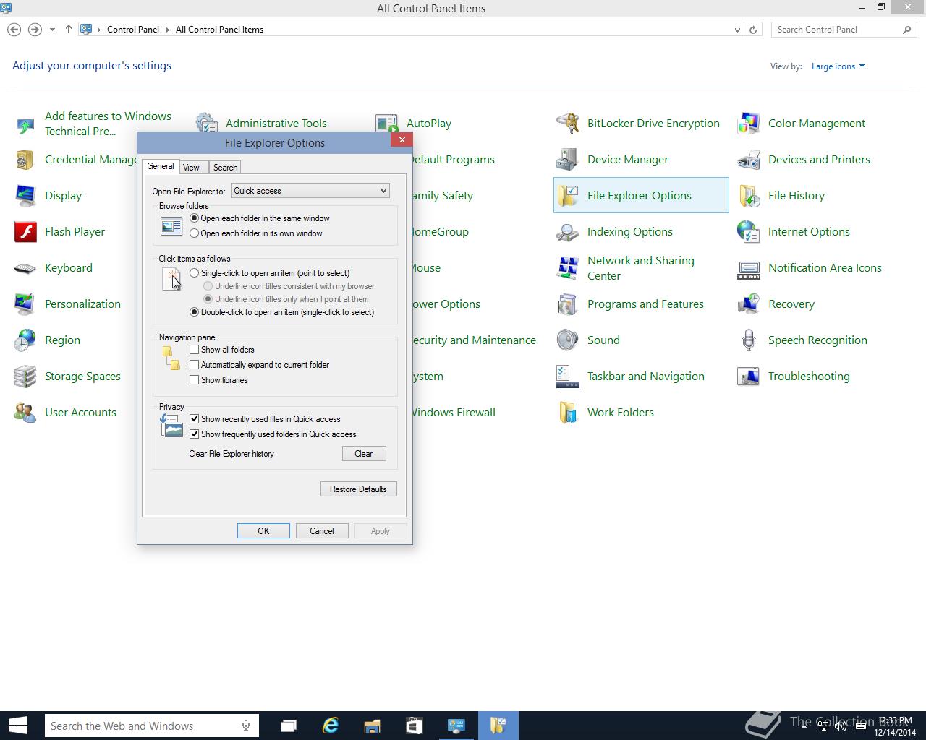Open the Windows Firewall link

coord(453,413)
